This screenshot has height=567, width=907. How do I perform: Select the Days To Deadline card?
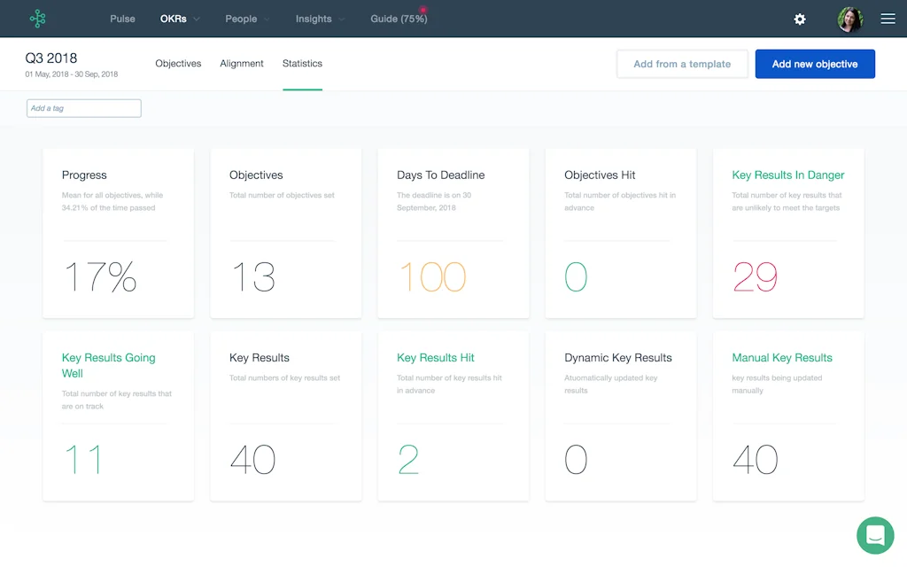coord(453,232)
